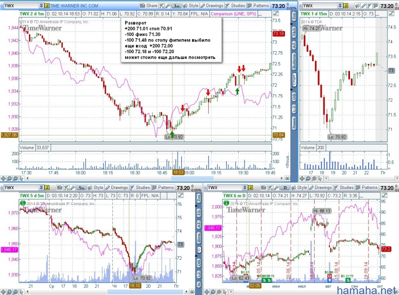Expand symbol dropdown in 5m chart
399x295 pixels.
(42, 188)
